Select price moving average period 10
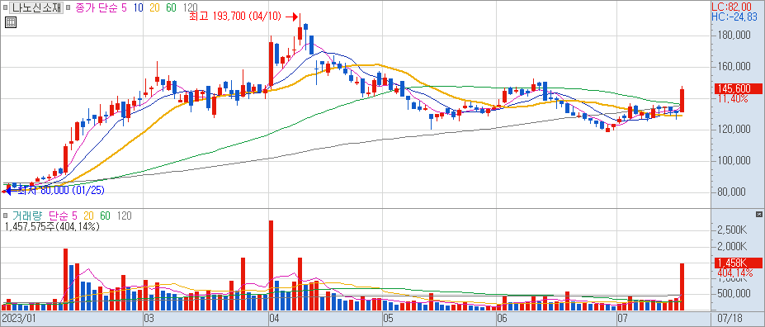765x327 pixels. (x=138, y=8)
